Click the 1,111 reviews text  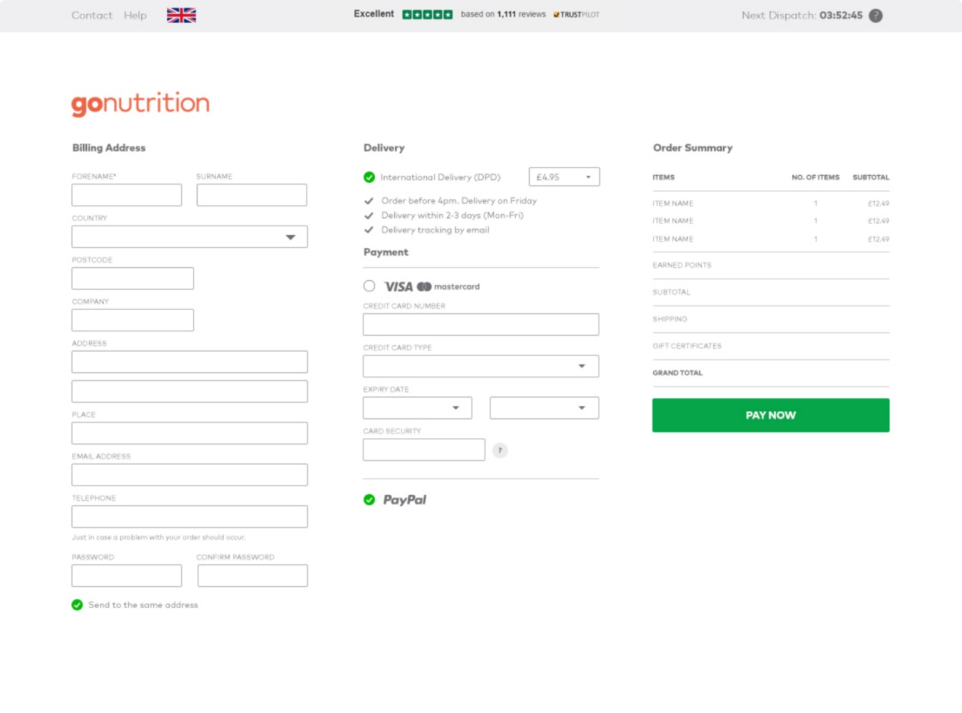(x=521, y=15)
